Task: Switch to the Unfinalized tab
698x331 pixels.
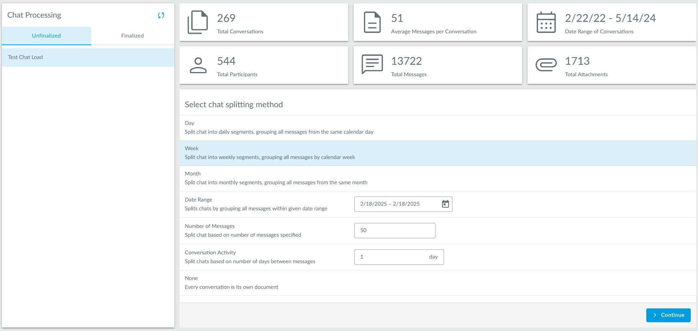Action: pos(46,36)
